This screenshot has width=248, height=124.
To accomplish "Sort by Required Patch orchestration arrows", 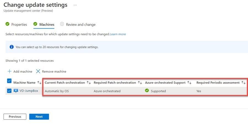I will pyautogui.click(x=140, y=83).
